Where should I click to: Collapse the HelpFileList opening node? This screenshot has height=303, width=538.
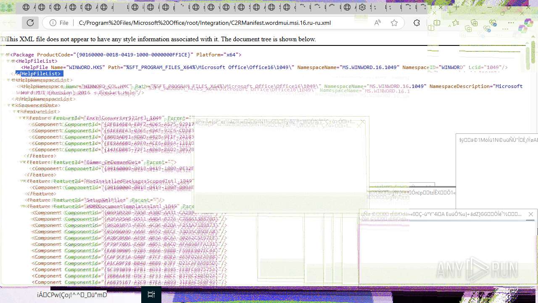13,61
